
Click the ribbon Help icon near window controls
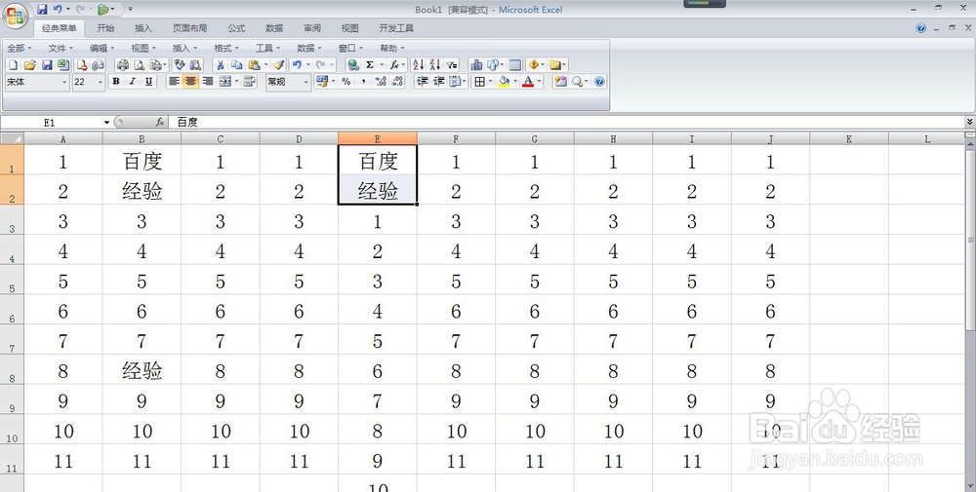[x=921, y=28]
